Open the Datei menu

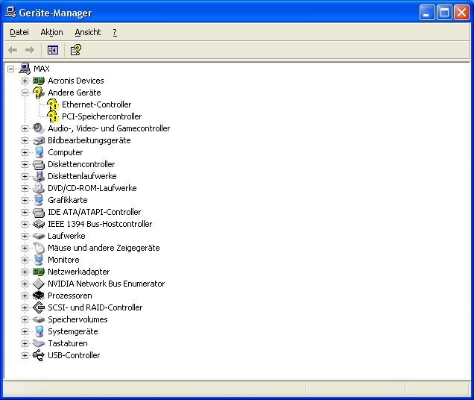click(19, 32)
